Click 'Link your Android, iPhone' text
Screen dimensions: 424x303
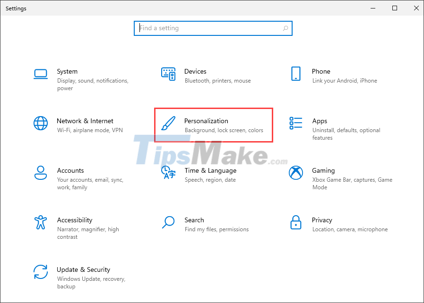(345, 81)
